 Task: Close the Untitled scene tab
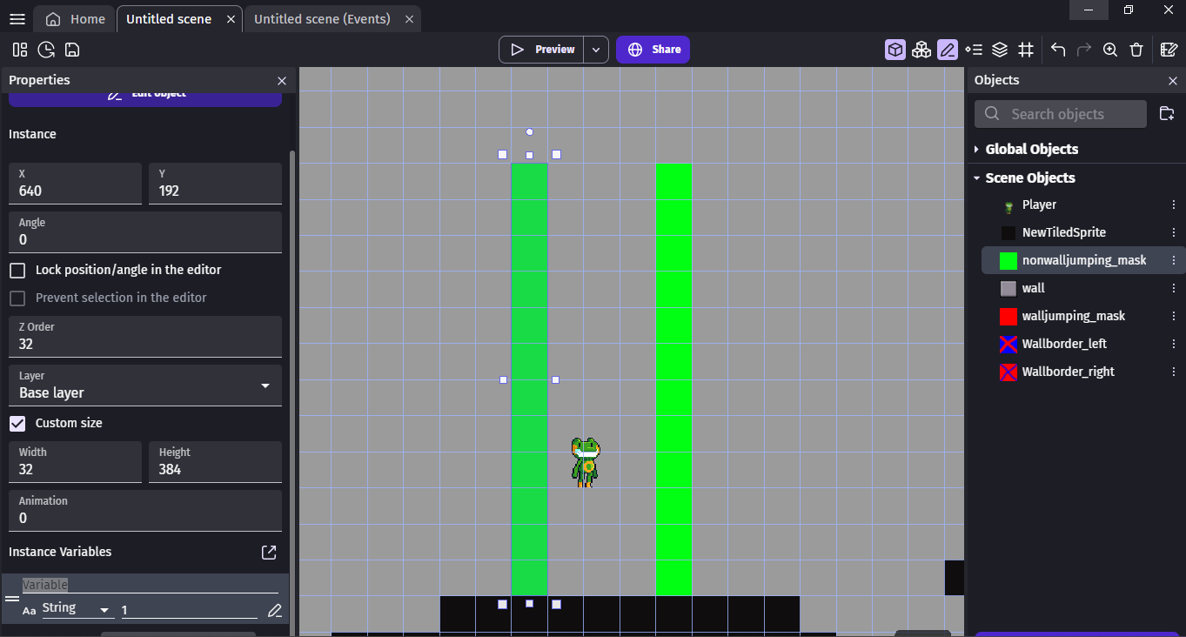(x=230, y=19)
